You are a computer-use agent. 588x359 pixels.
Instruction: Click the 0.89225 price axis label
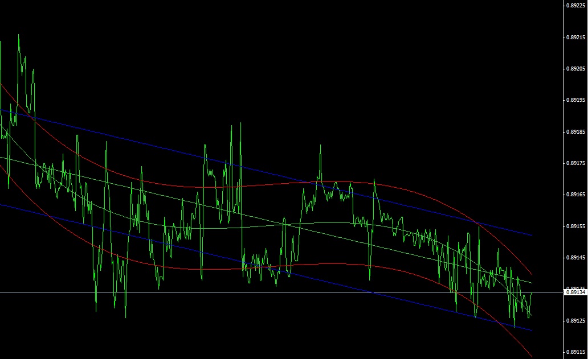(x=575, y=6)
